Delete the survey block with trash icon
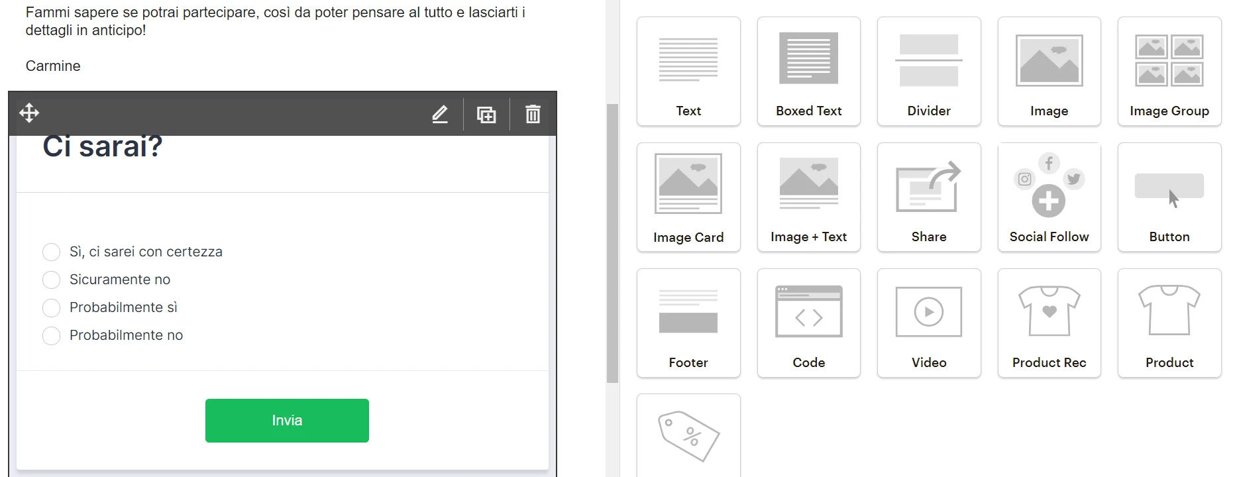 click(x=533, y=114)
